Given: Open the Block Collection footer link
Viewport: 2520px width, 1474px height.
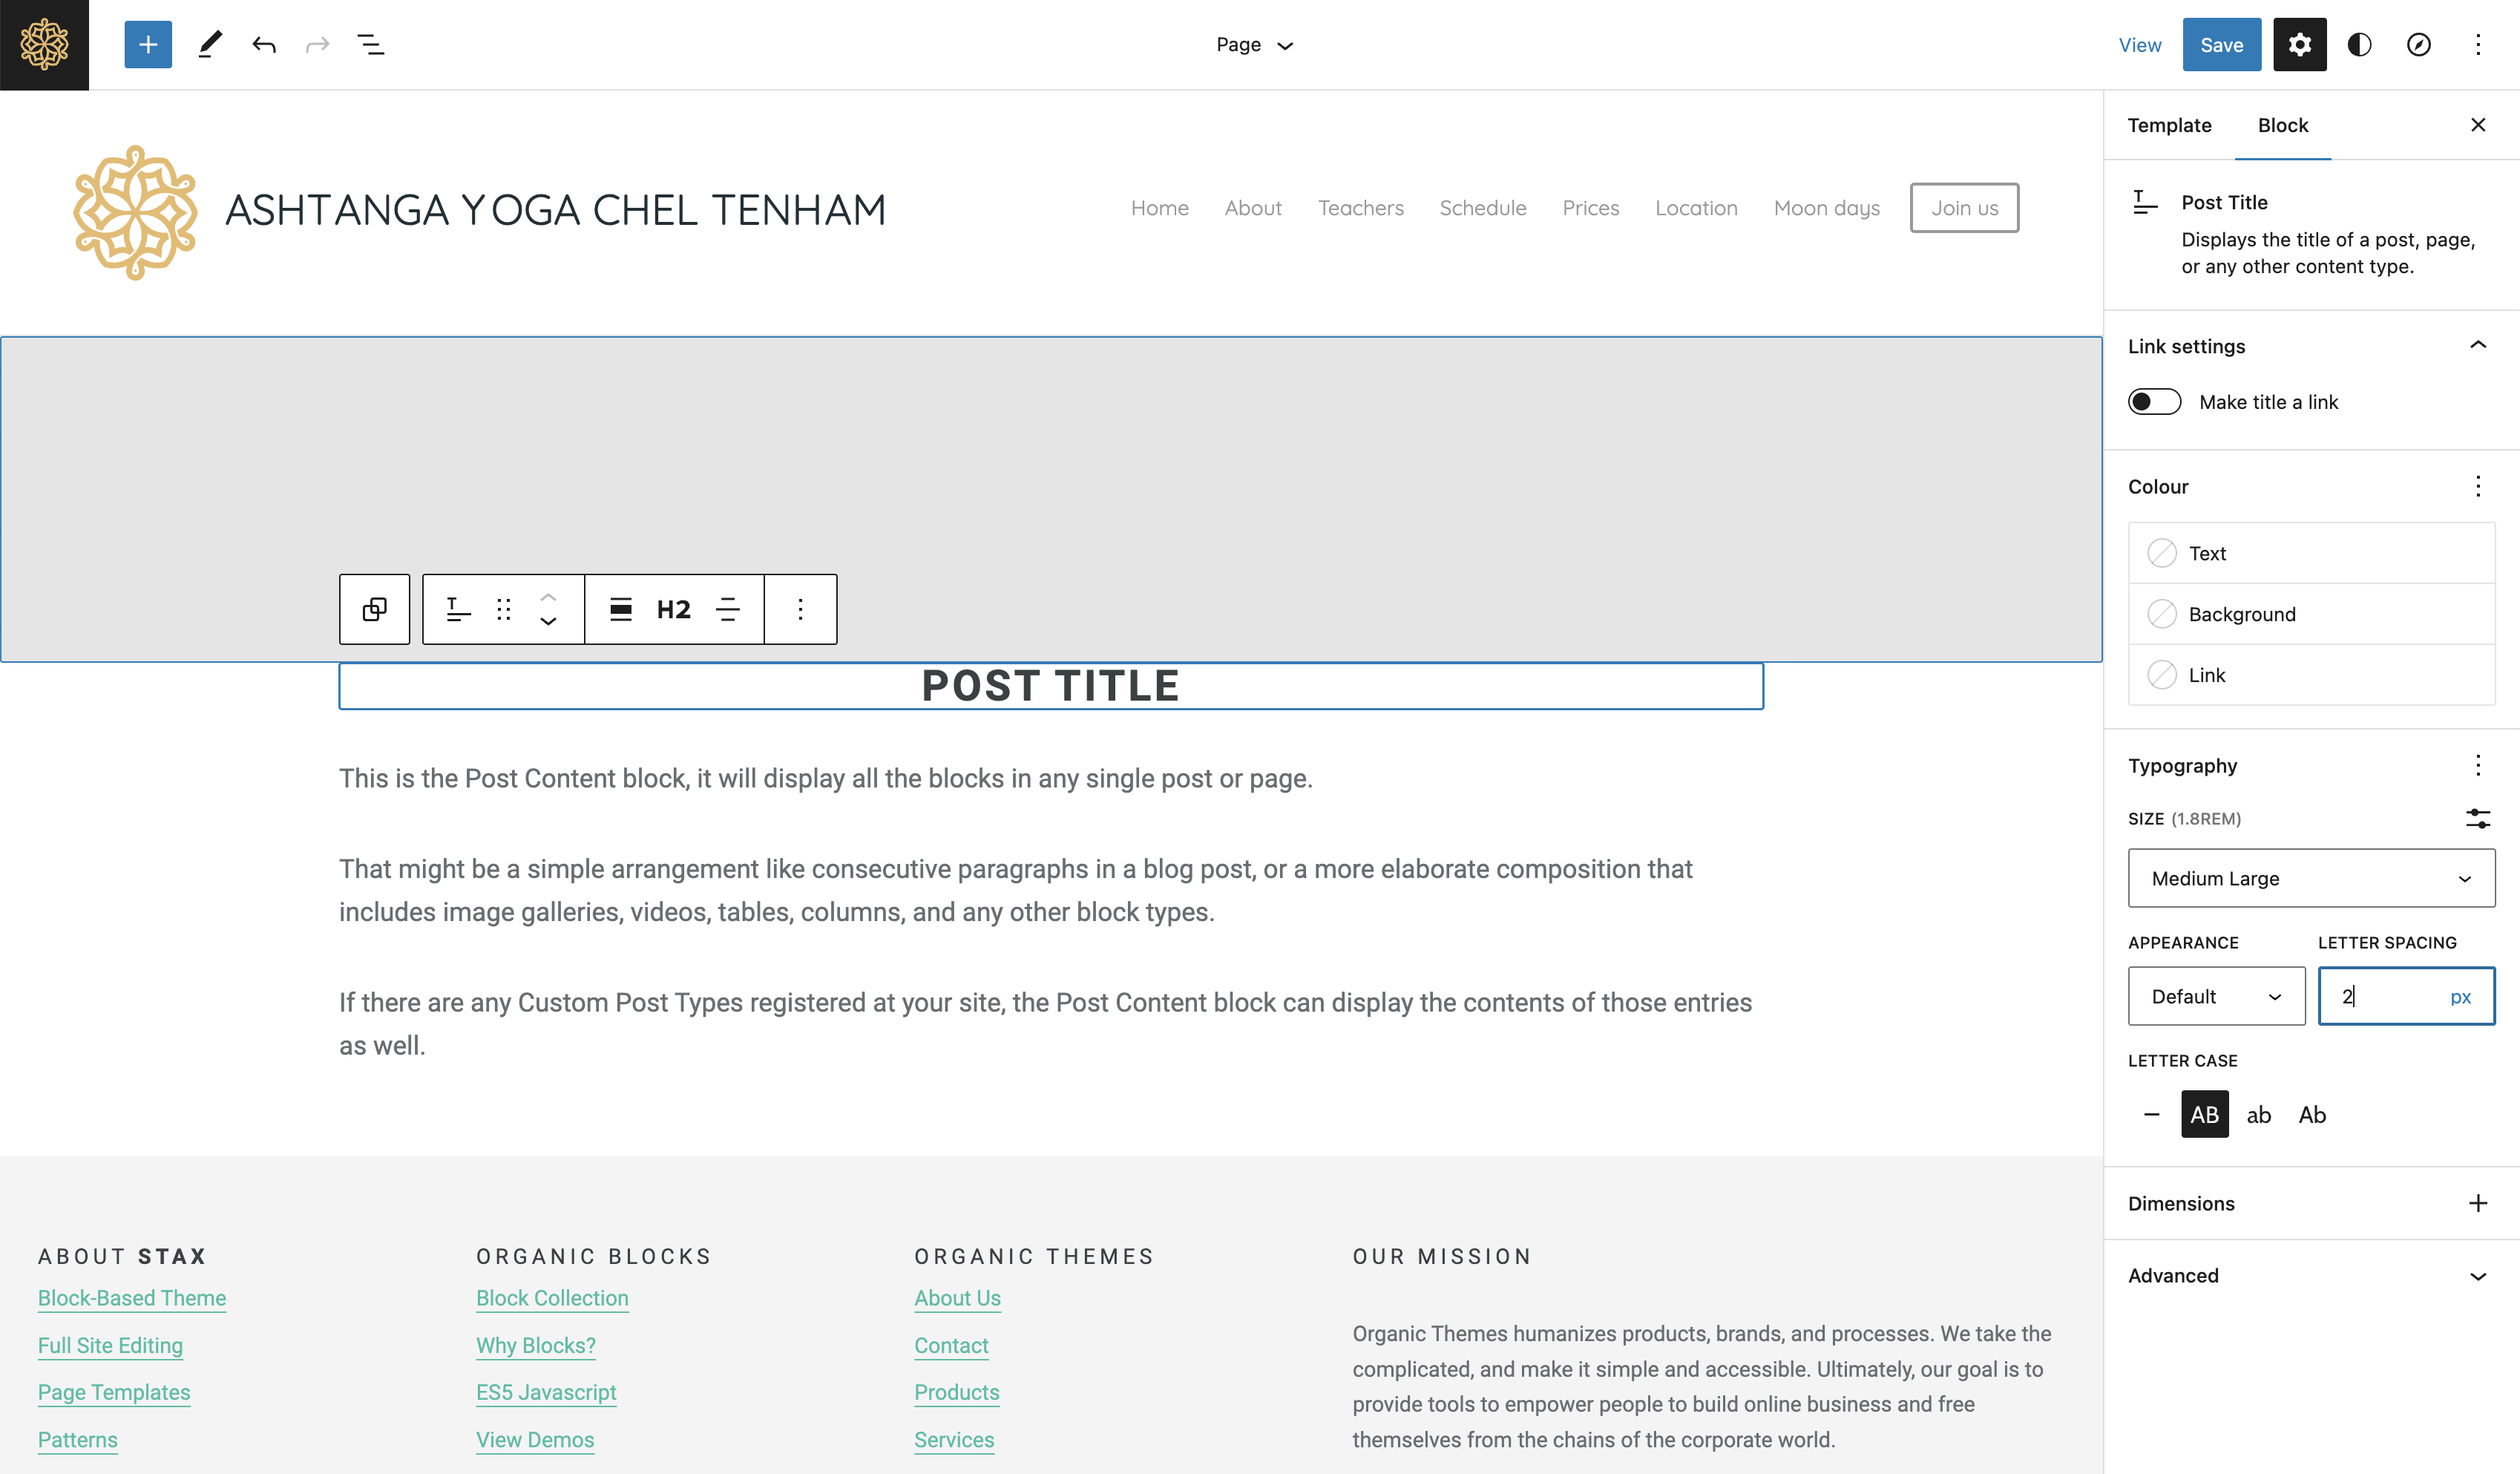Looking at the screenshot, I should point(552,1298).
